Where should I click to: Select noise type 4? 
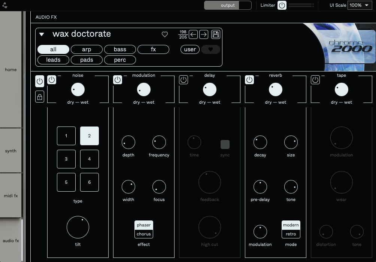point(90,159)
